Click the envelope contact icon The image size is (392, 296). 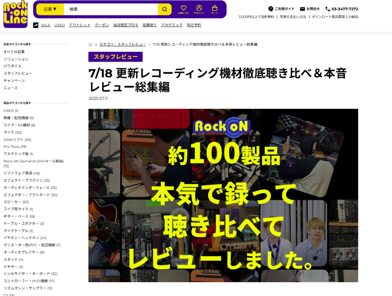(302, 9)
